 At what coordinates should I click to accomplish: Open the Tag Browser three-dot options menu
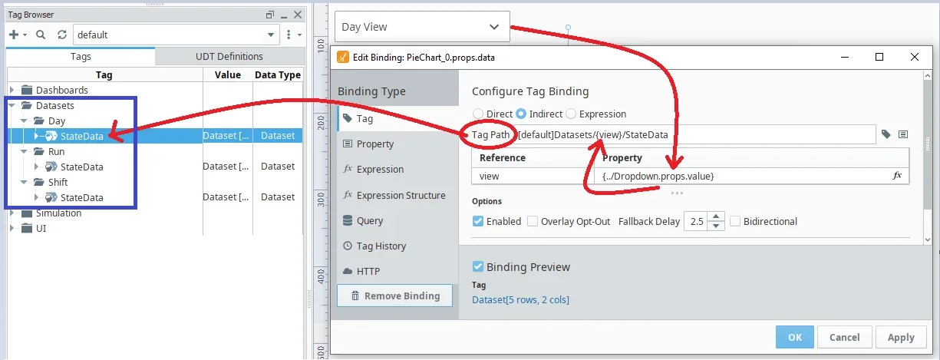point(289,35)
